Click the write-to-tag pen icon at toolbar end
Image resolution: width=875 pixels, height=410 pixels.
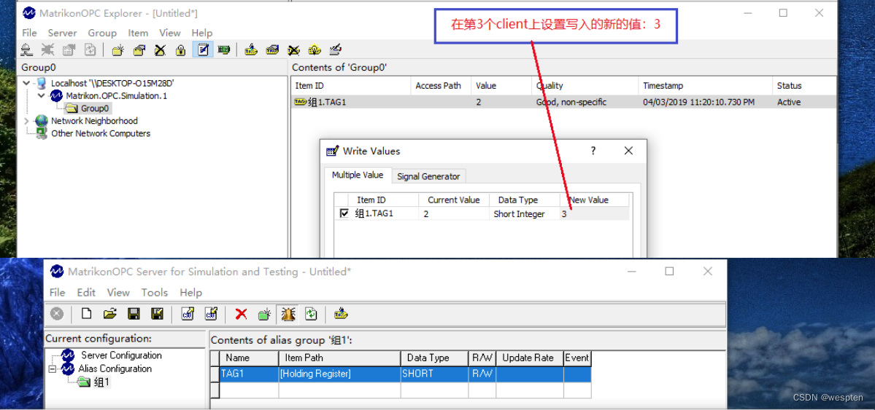336,50
